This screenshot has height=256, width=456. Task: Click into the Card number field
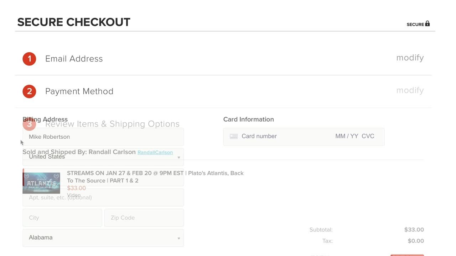click(278, 136)
